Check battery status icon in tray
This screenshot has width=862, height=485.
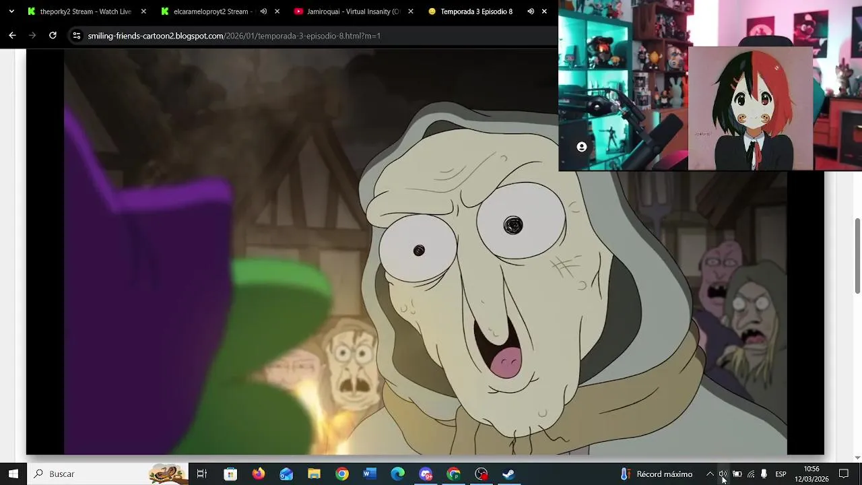[x=737, y=474]
